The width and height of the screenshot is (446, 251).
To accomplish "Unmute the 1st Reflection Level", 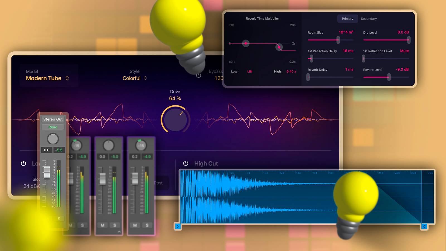I will [404, 51].
